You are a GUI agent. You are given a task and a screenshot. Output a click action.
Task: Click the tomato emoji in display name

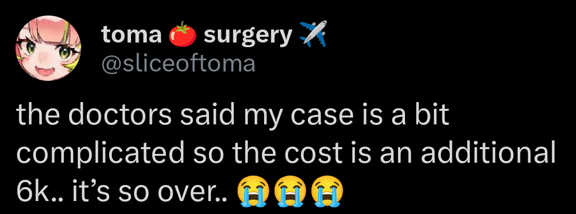click(182, 34)
